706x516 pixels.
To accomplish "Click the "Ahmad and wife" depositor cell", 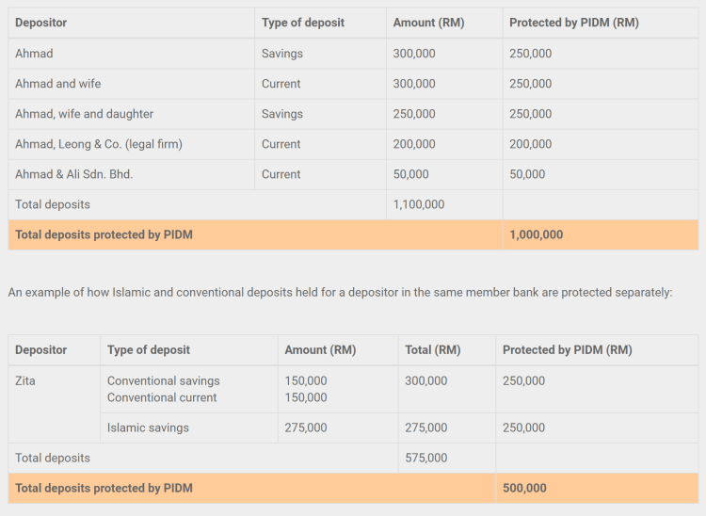I will click(x=58, y=84).
